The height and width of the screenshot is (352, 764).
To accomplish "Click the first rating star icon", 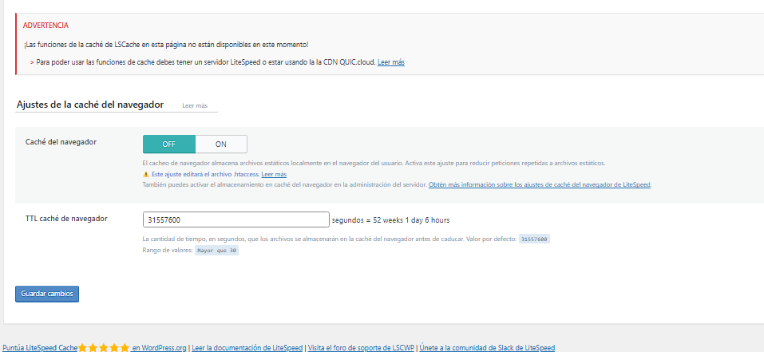I will click(x=82, y=348).
